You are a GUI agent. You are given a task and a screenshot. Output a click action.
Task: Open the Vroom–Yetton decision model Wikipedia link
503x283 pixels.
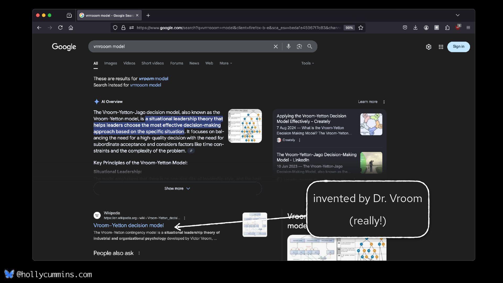(128, 225)
